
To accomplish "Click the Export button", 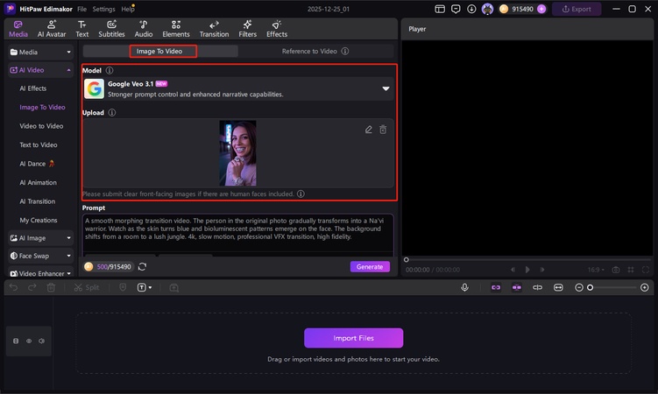I will (x=577, y=9).
